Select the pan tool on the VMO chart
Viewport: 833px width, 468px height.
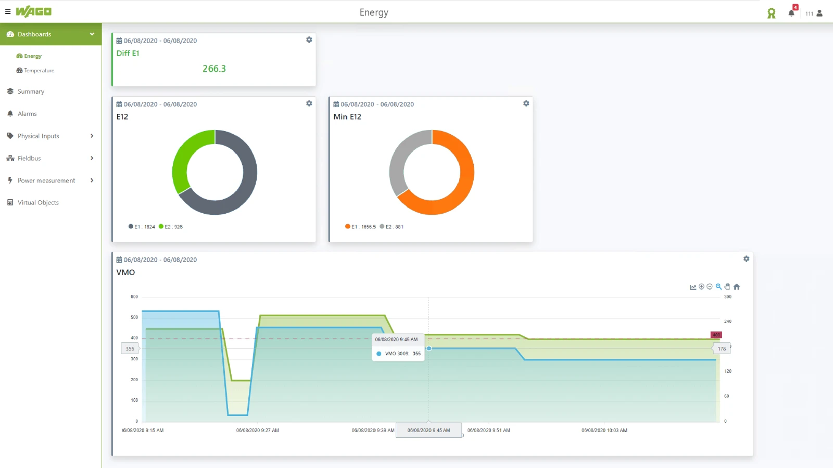[727, 287]
